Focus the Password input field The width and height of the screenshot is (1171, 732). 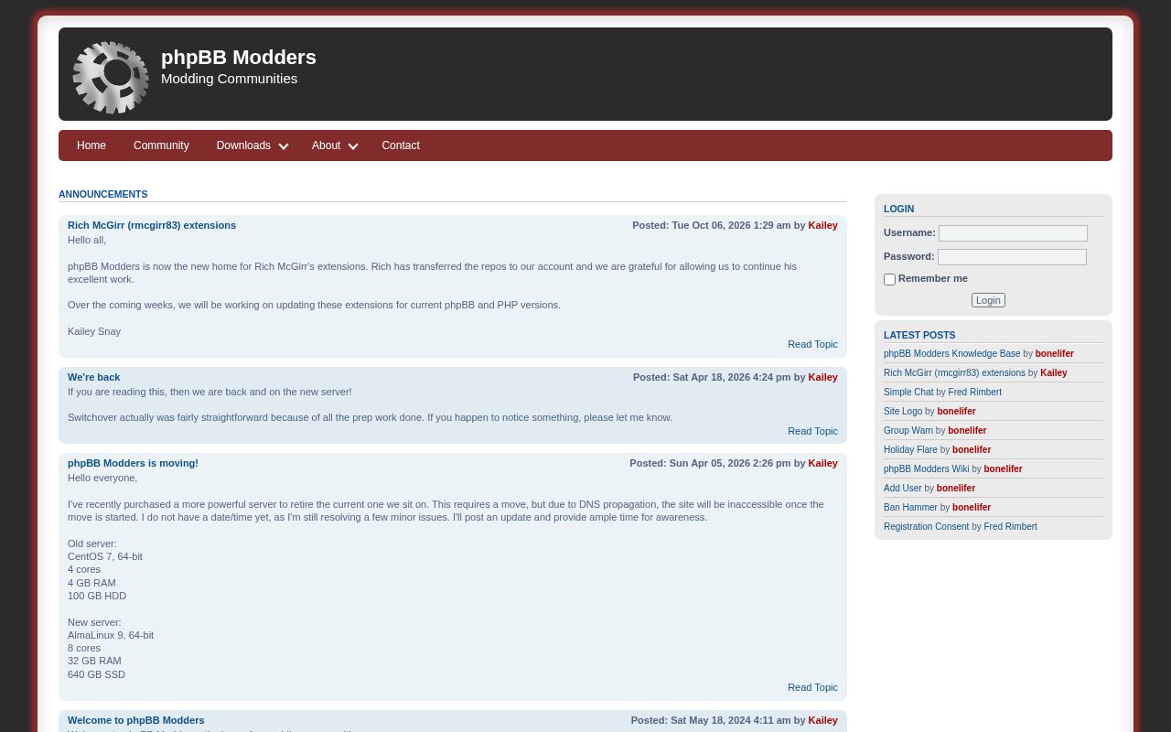1012,257
